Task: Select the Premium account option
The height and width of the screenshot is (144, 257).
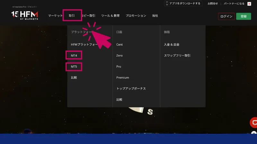Action: point(122,77)
